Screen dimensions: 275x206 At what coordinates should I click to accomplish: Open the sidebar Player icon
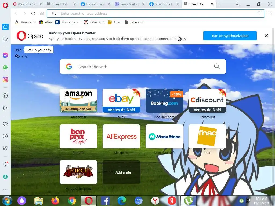click(5, 96)
